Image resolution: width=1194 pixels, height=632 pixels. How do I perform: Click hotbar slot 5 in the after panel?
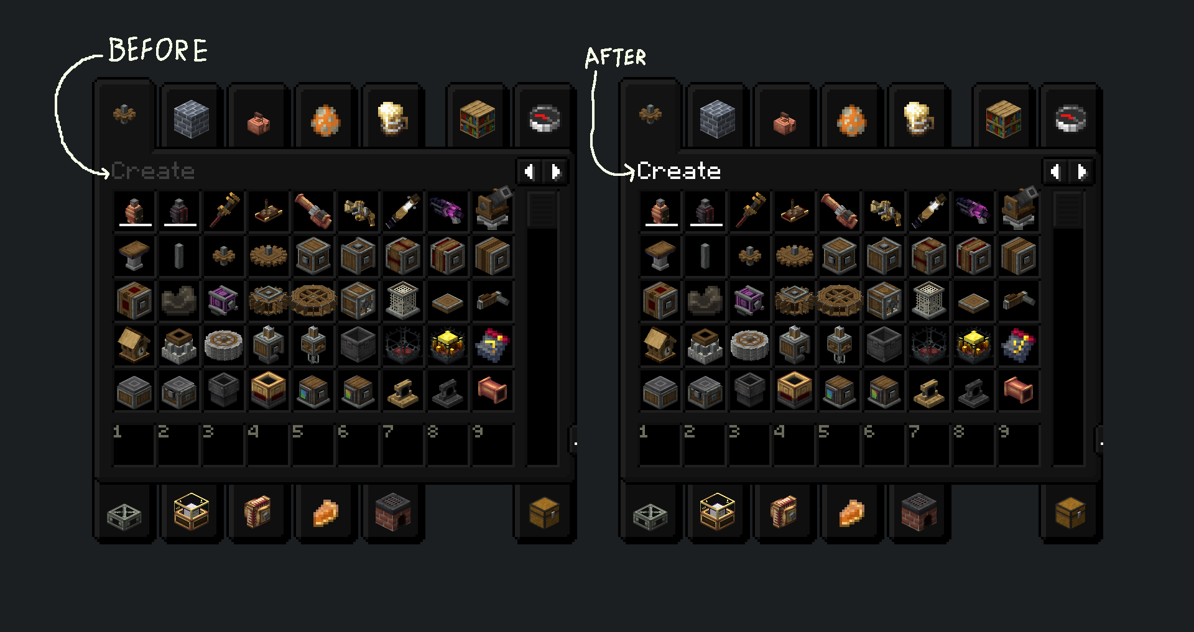[x=839, y=444]
